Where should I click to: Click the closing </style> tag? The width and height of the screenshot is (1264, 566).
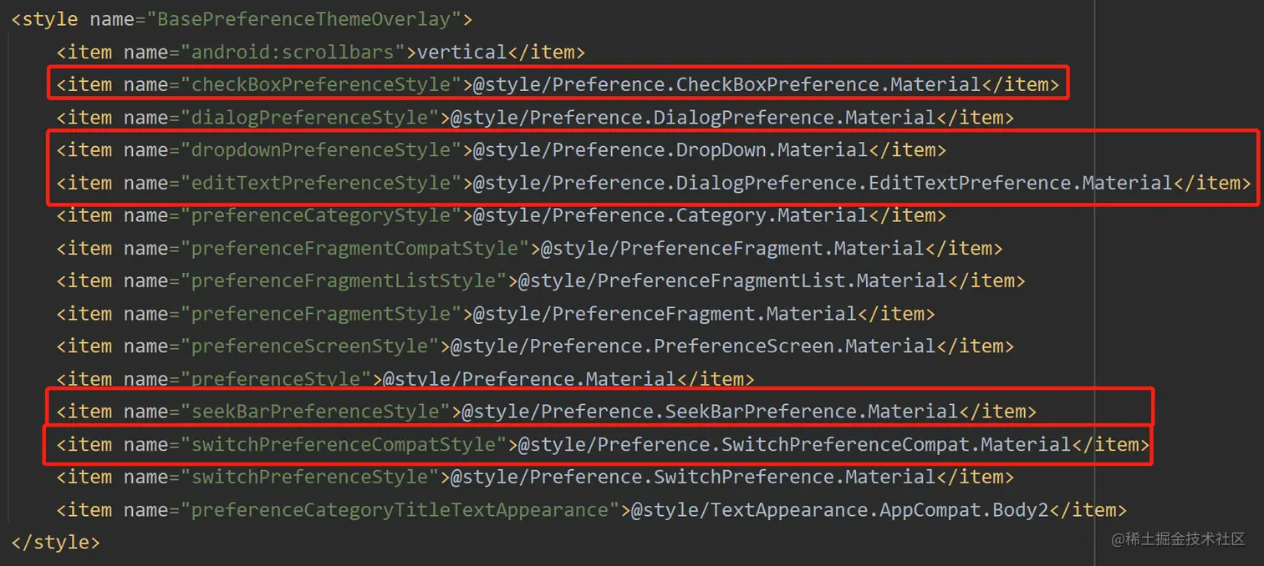click(x=55, y=543)
